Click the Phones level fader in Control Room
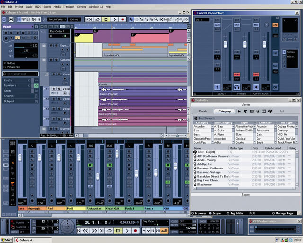This screenshot has height=243, width=303. pos(245,45)
